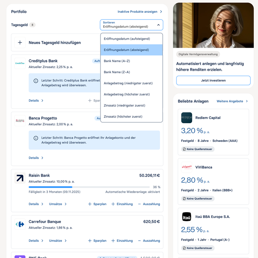The height and width of the screenshot is (258, 258).
Task: Click the Raisin Bank arrow logo
Action: (20, 178)
